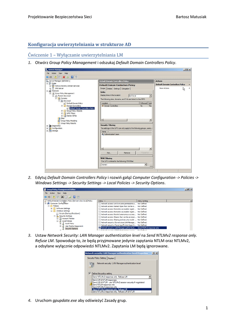Image resolution: width=236 pixels, height=335 pixels.
Task: Collapse the Roles node in Server Manager tree
Action: coord(48,83)
